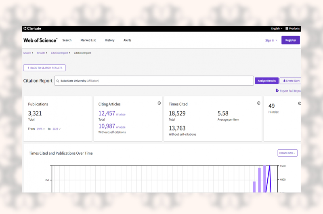Click the Register button
This screenshot has height=214, width=323.
(290, 40)
